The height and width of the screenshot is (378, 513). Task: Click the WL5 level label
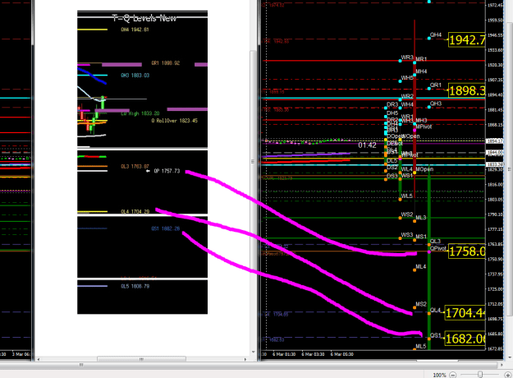click(x=406, y=196)
